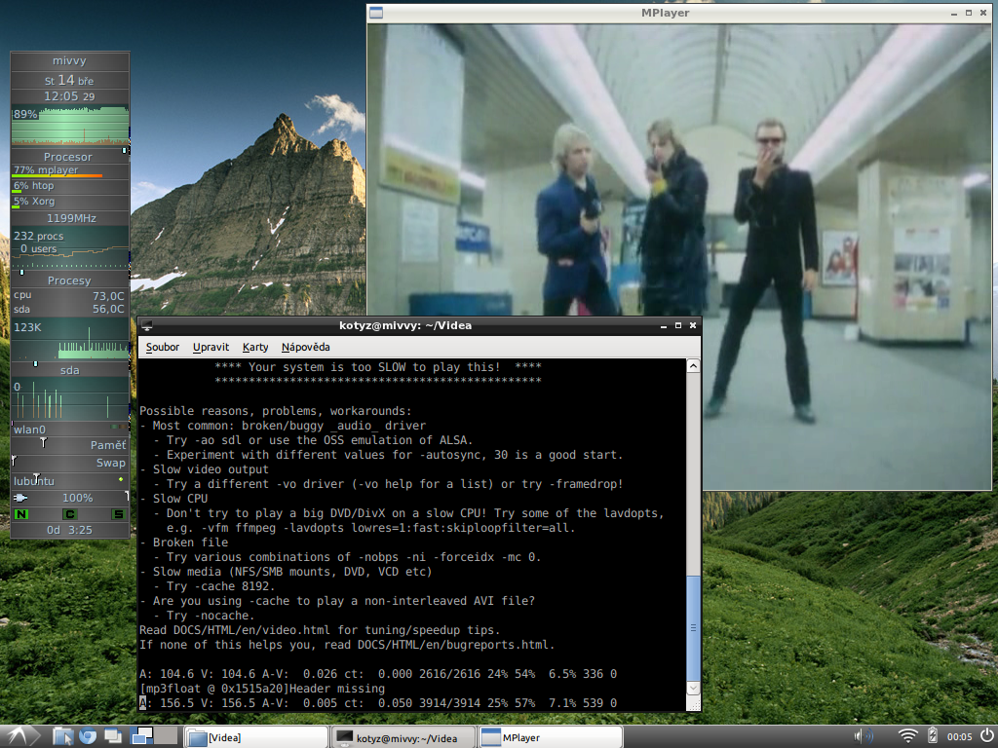Screen dimensions: 998x748
Task: Click the S Scroll Lock LED indicator
Action: [x=118, y=514]
